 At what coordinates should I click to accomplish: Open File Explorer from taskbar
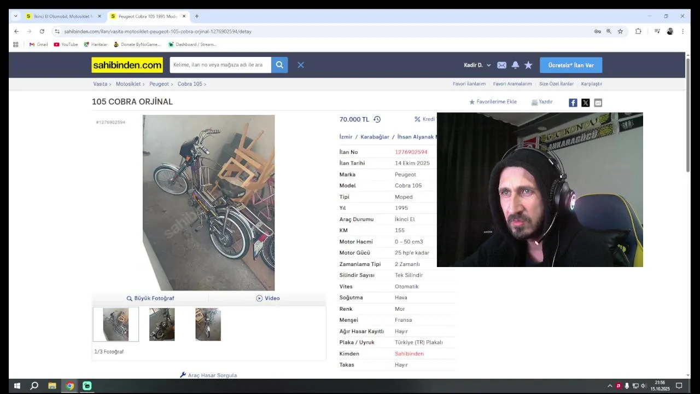point(52,386)
